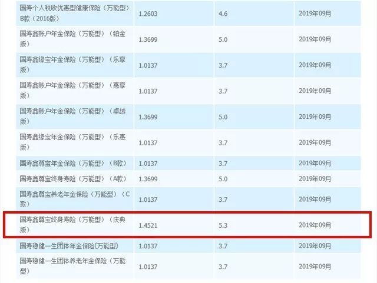377x283 pixels.
Task: Click 1.0137 in the 团体养老年金保险 row
Action: click(x=148, y=267)
